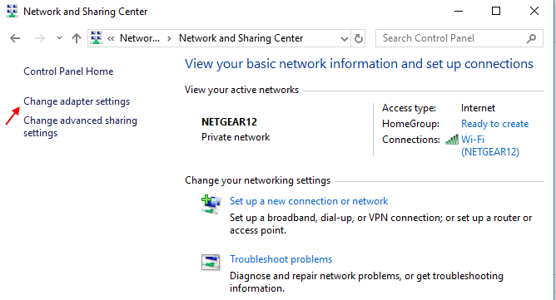
Task: Open the Wi-Fi (NETGEAR12) connection link
Action: coord(490,145)
